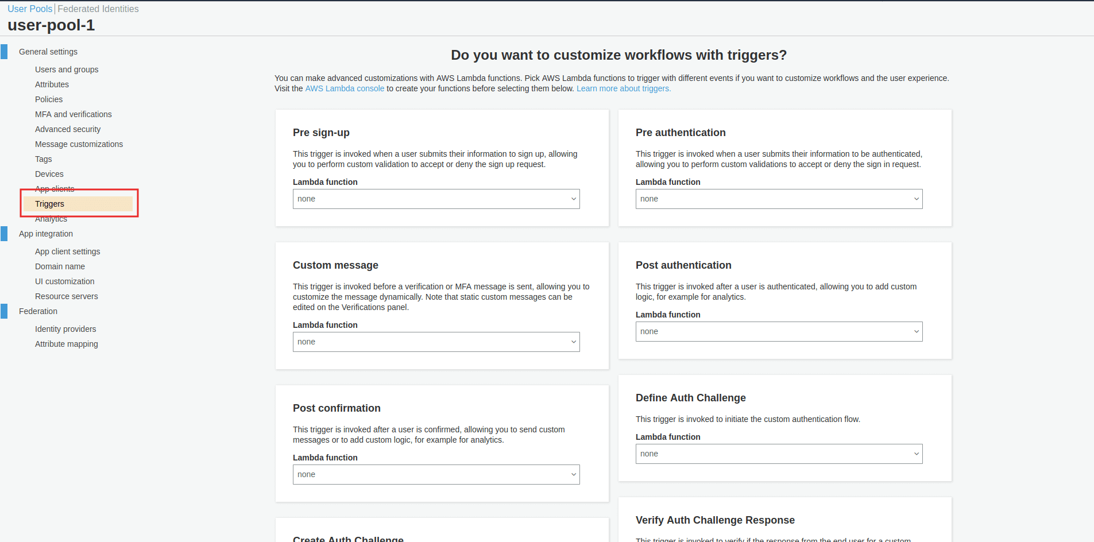Screen dimensions: 1094x542
Task: Go to Identity providers under Federation
Action: (65, 329)
